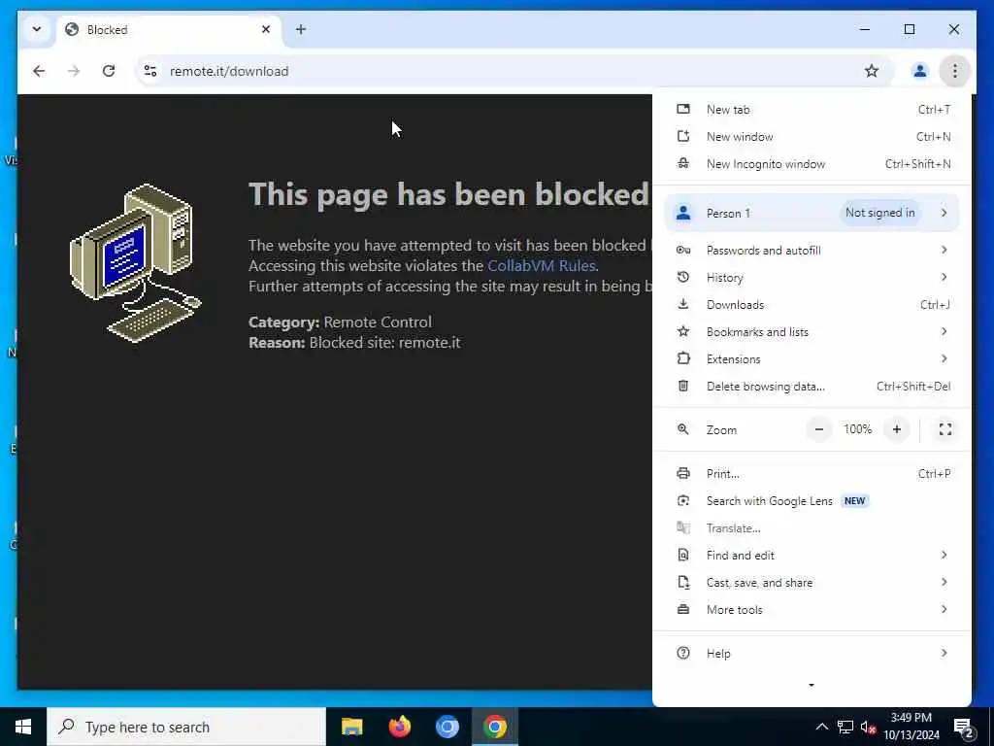The height and width of the screenshot is (746, 994).
Task: Click the muted volume tray icon
Action: coord(869,728)
